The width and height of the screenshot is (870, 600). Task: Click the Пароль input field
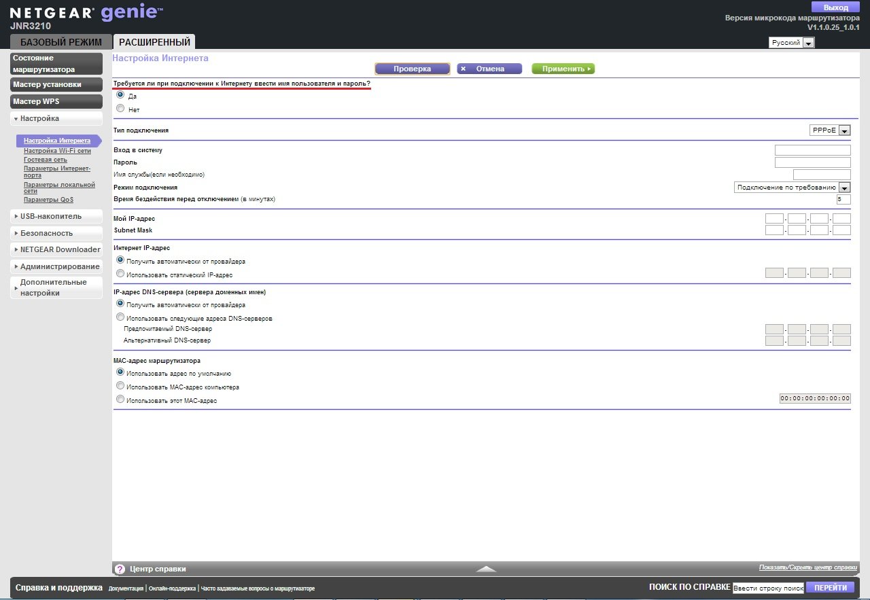pos(812,162)
